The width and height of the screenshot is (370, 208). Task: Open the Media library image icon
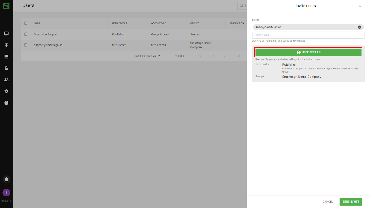point(6,57)
